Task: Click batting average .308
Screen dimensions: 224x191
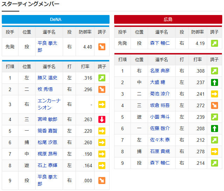Action: 200,71
